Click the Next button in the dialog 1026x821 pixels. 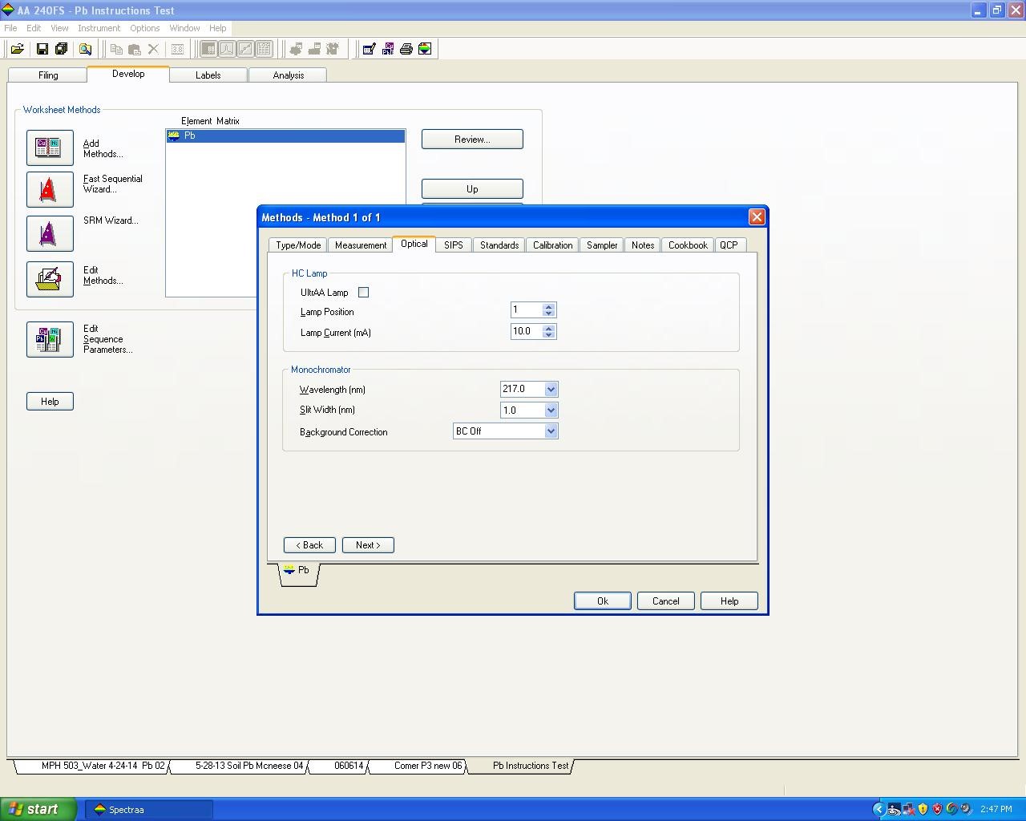point(368,545)
